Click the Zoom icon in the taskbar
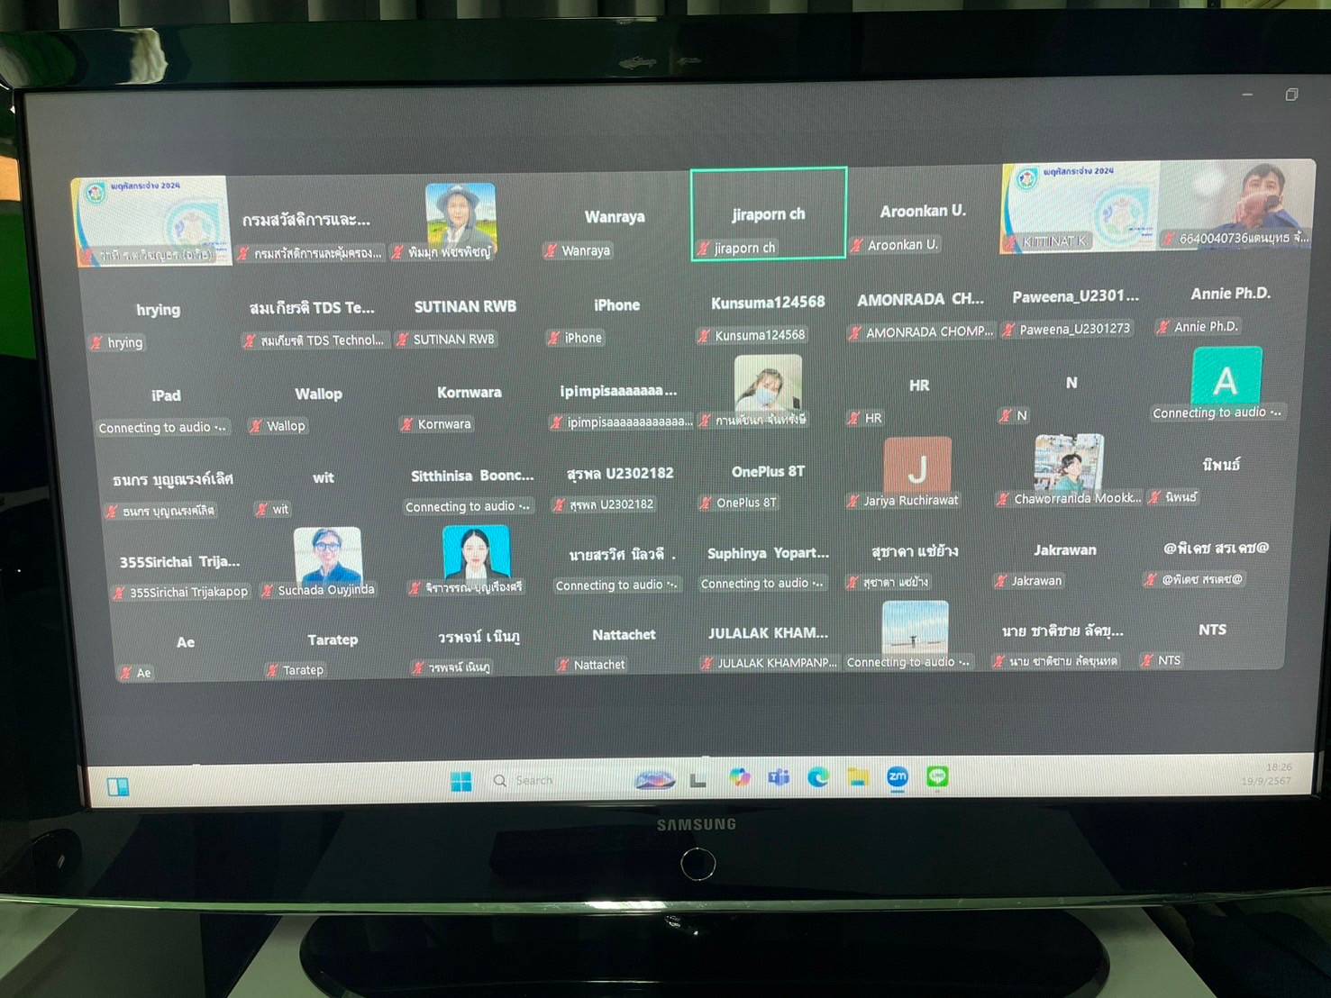Screen dimensions: 1331x998 [898, 777]
